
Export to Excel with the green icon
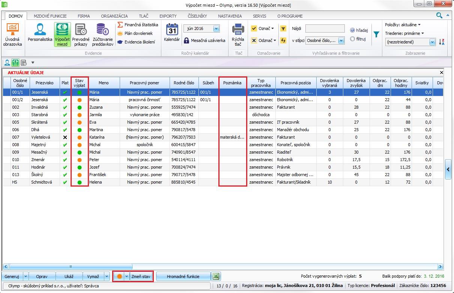click(216, 277)
